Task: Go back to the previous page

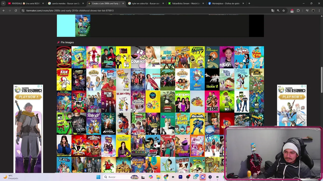Action: (x=4, y=11)
